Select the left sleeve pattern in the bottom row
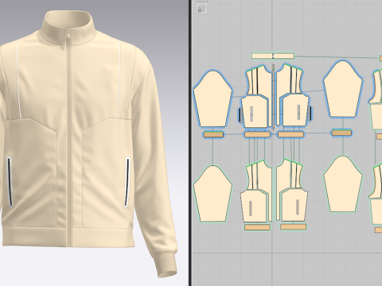This screenshot has width=382, height=286. point(213,193)
